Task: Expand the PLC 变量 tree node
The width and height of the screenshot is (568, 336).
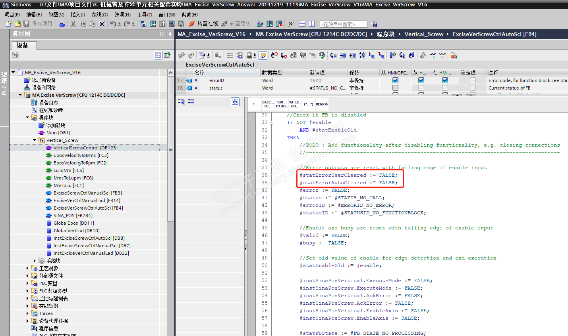Action: (x=27, y=283)
